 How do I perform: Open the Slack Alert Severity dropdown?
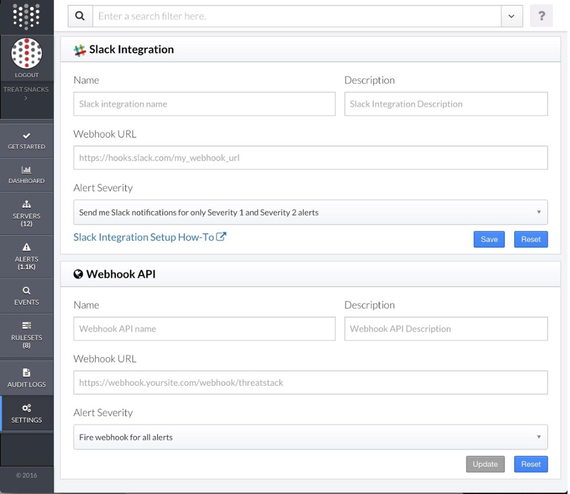tap(310, 212)
